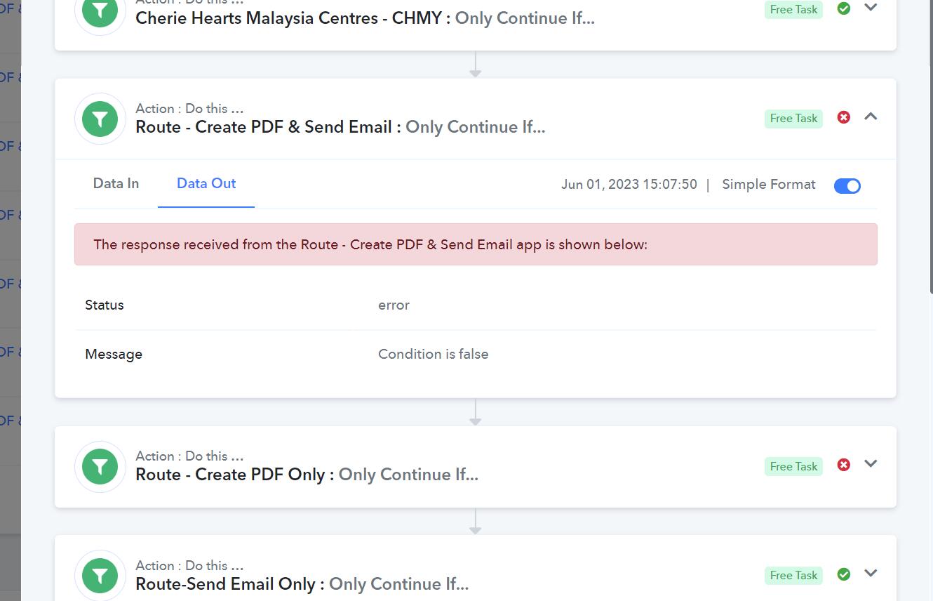Click the Route - Create PDF & Send Email filter icon

point(100,119)
